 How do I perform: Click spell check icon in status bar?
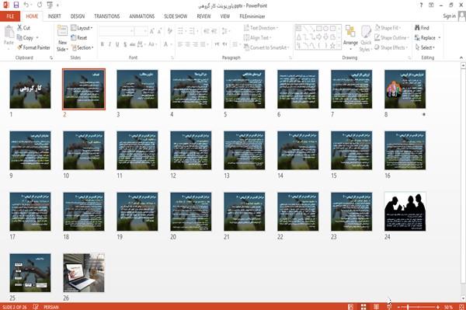tap(36, 307)
